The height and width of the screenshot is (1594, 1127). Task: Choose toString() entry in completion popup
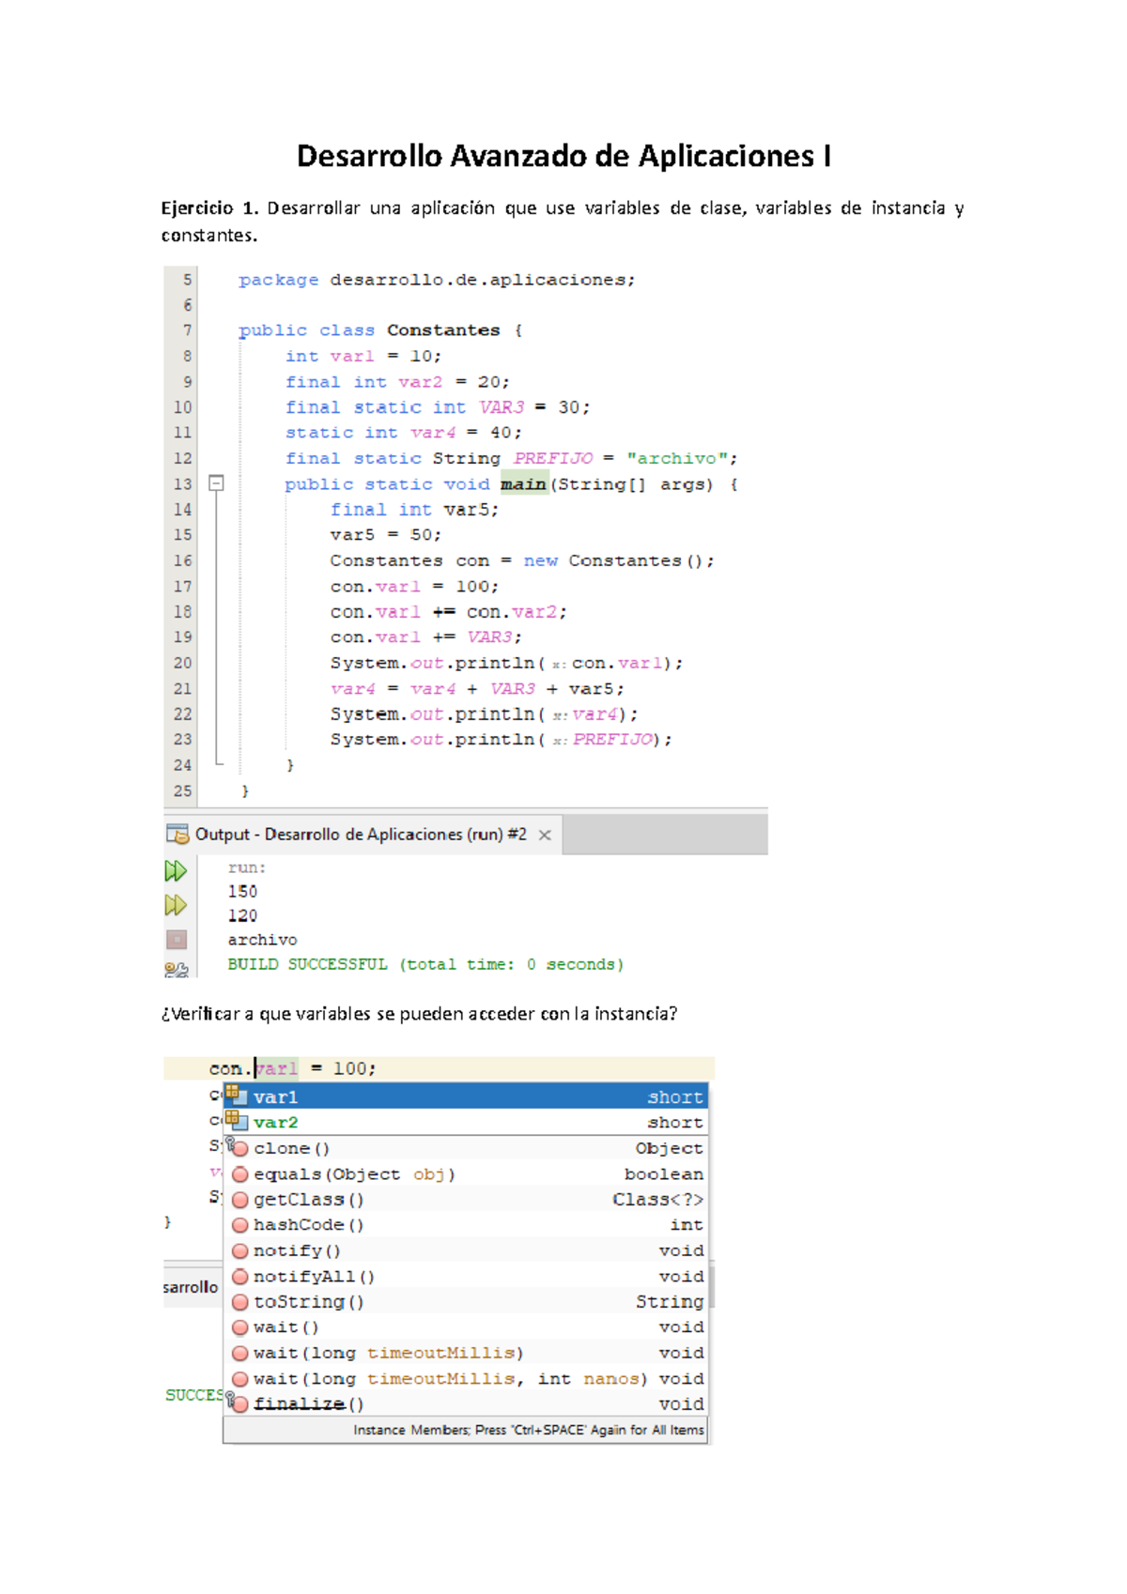coord(465,1301)
